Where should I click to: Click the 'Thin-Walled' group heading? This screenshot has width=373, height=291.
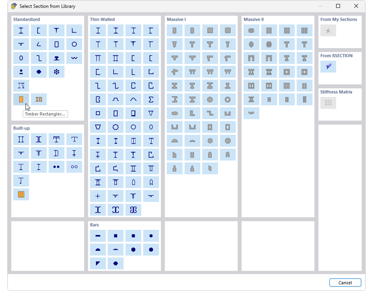[x=102, y=19]
